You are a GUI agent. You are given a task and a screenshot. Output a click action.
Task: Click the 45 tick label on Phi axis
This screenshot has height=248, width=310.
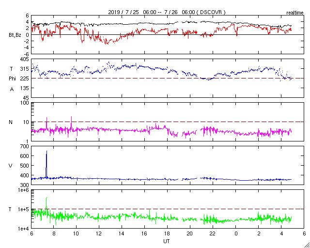tap(26, 98)
